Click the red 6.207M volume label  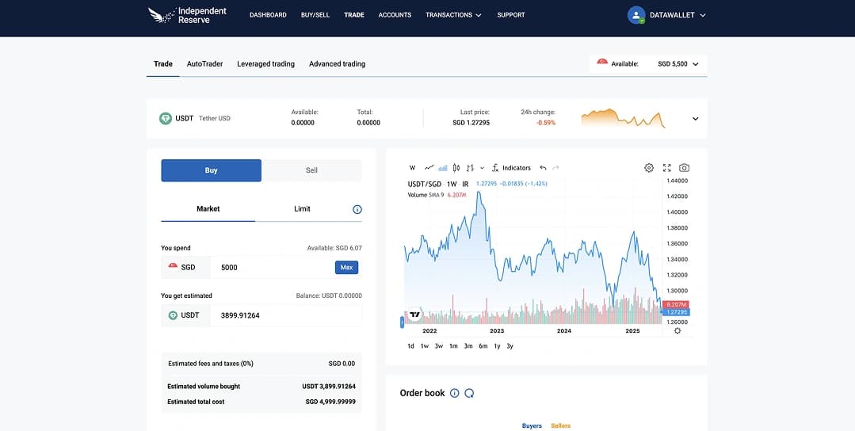tap(676, 304)
